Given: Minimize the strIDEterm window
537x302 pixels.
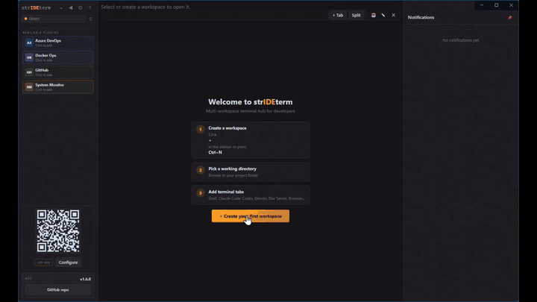Looking at the screenshot, I should pyautogui.click(x=482, y=5).
